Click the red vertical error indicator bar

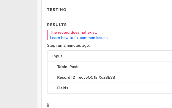pos(47,35)
